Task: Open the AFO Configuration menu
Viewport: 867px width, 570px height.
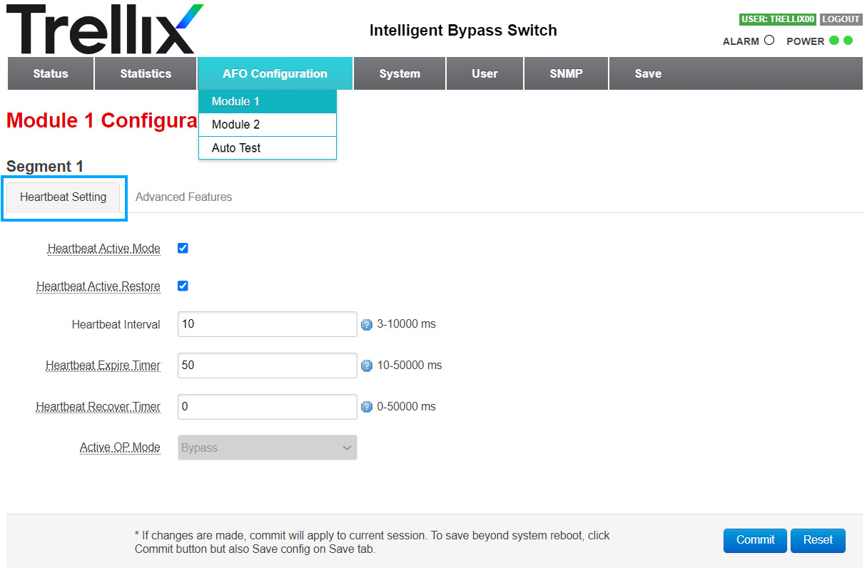Action: [275, 73]
